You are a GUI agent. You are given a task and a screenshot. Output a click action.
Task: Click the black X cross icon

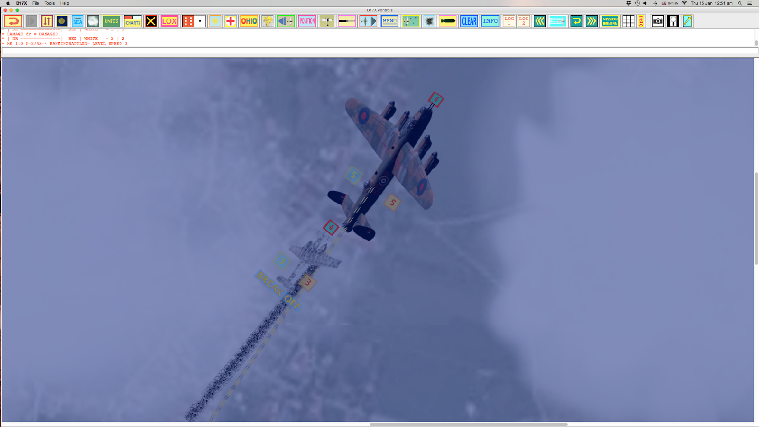(x=151, y=21)
